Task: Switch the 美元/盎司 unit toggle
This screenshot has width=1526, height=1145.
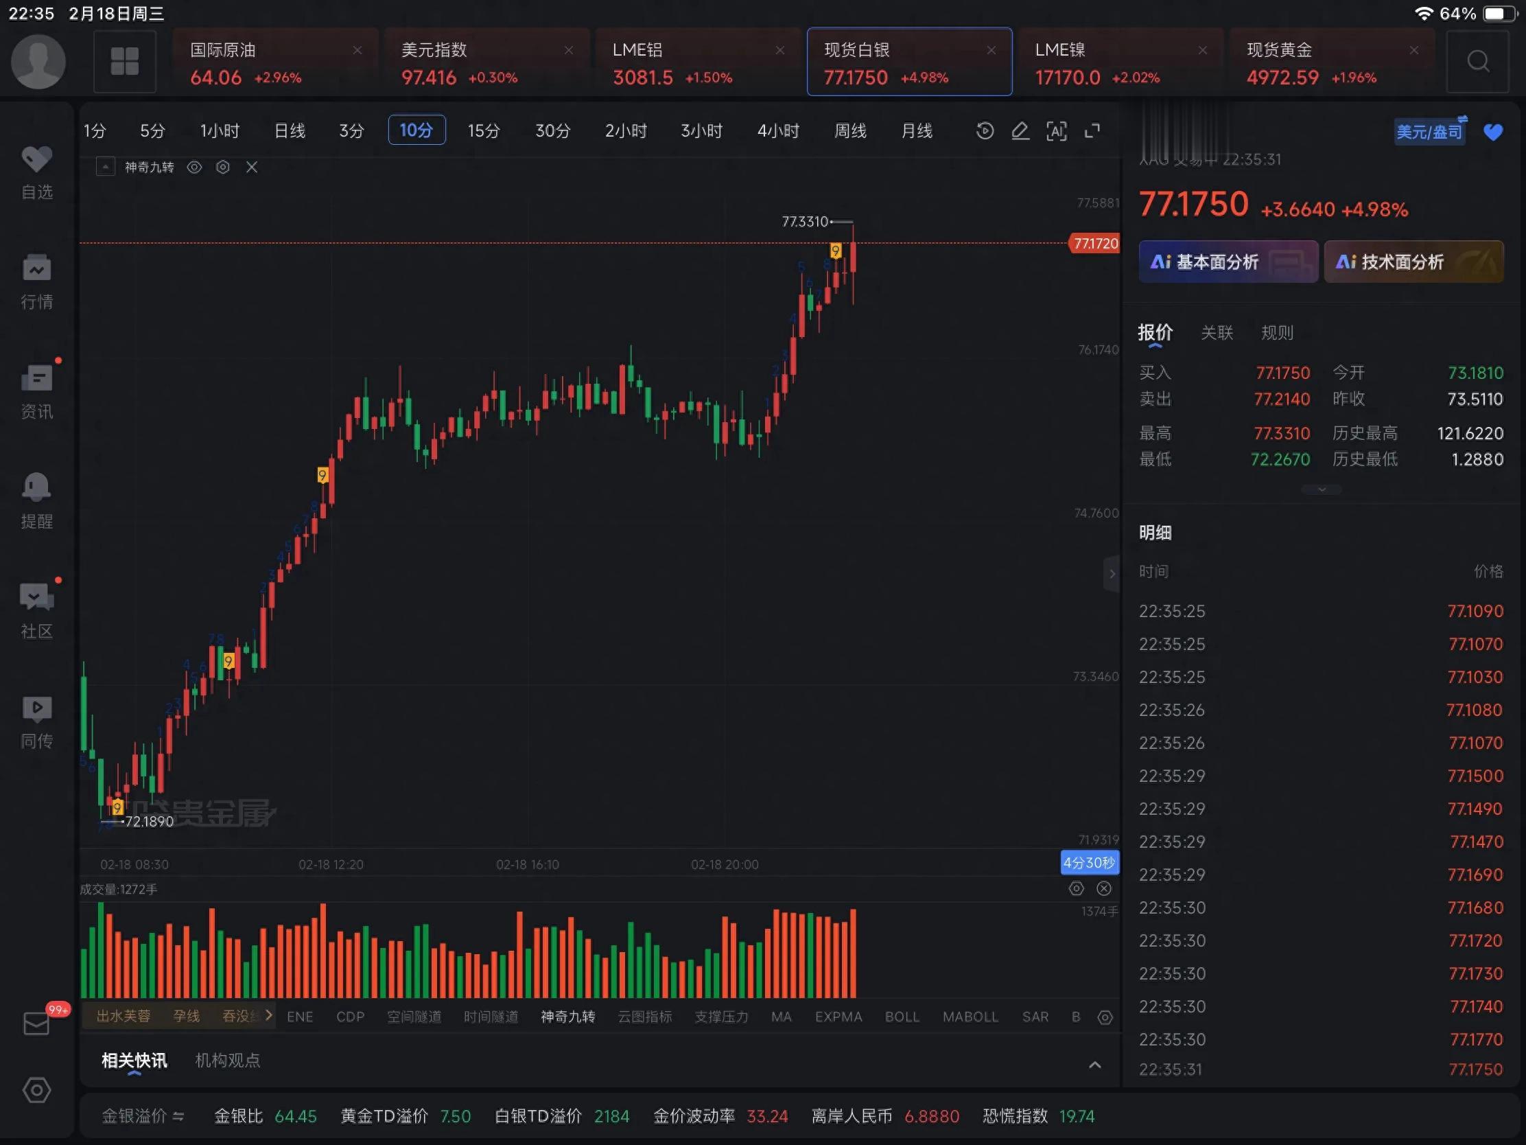Action: point(1429,131)
